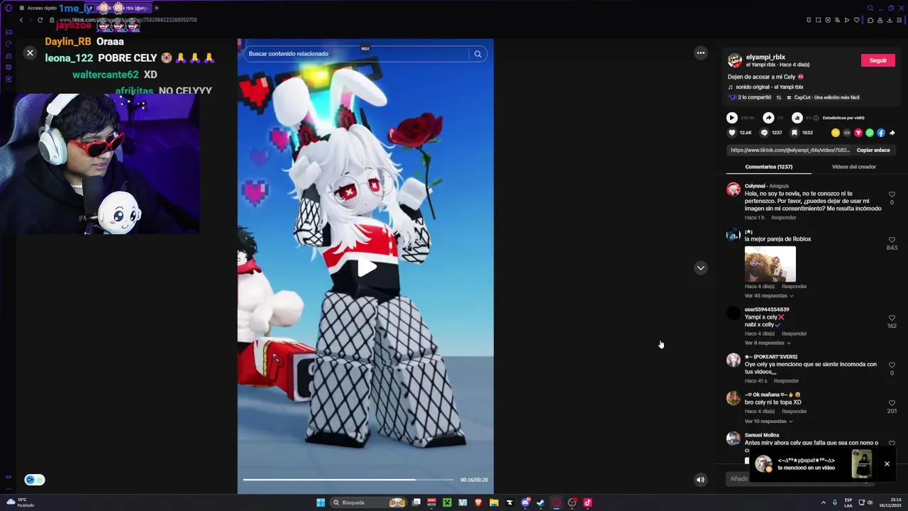Open Windows Start menu
908x511 pixels.
click(x=321, y=502)
